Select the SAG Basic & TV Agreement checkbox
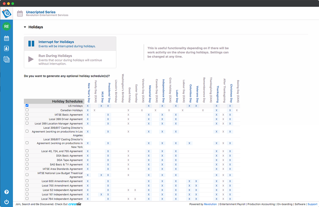Image resolution: width=319 pixels, height=207 pixels. pos(27,164)
